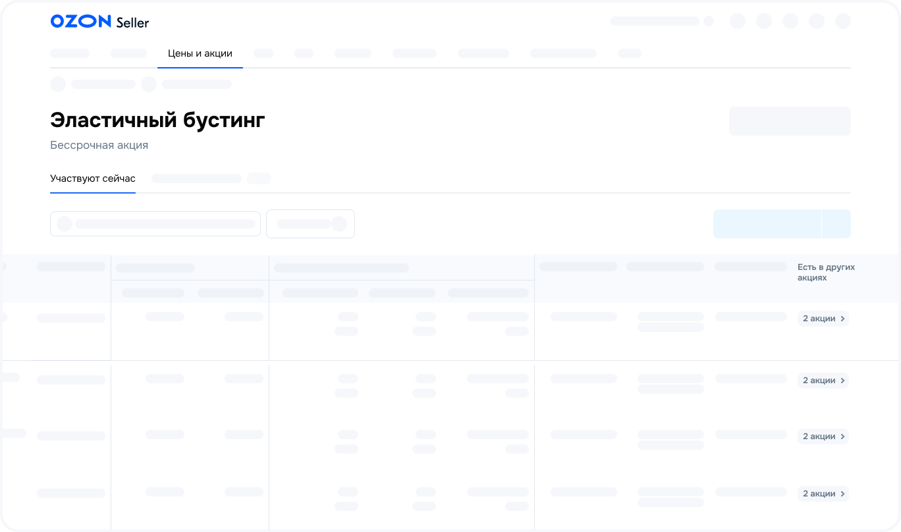Expand 2 акции in third table row
This screenshot has width=901, height=532.
click(x=823, y=437)
